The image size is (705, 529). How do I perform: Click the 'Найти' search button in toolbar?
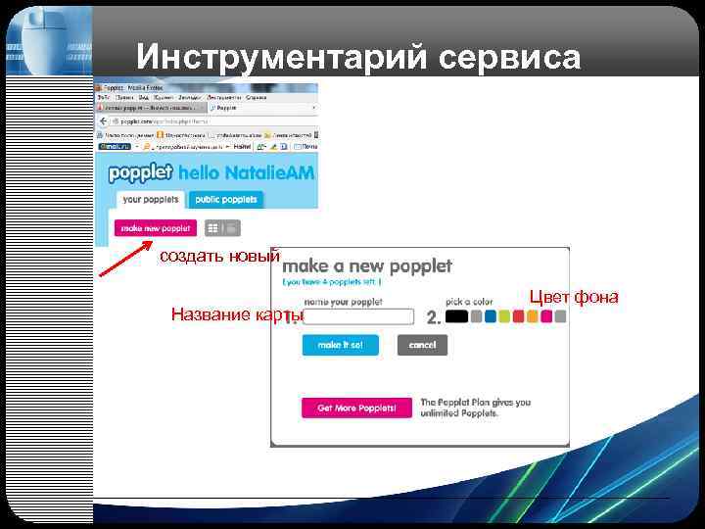coord(242,147)
